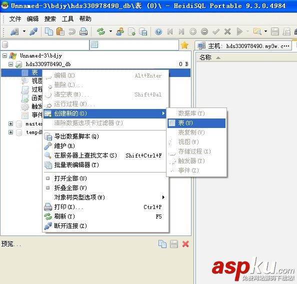This screenshot has height=284, width=297.
Task: Click the favorites star icon
Action: tap(184, 45)
